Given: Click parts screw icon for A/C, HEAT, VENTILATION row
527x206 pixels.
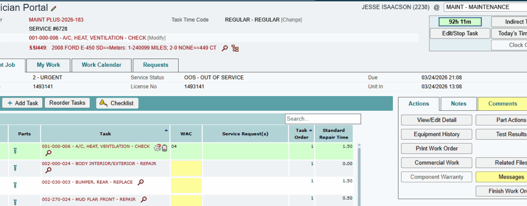Looking at the screenshot, I should 15,150.
